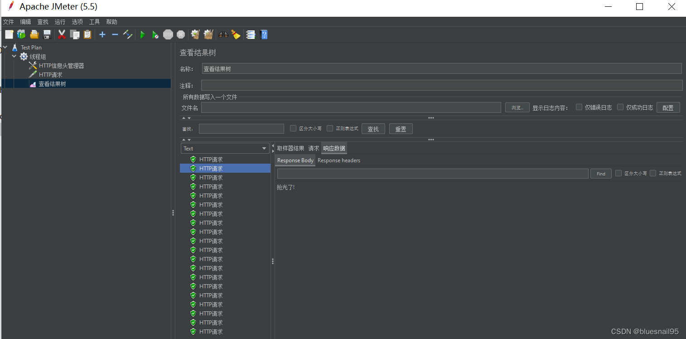The image size is (686, 339).
Task: Click the grey Shutdown X icon
Action: (x=181, y=34)
